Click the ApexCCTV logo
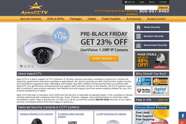Image resolution: width=186 pixels, height=124 pixels. [34, 8]
